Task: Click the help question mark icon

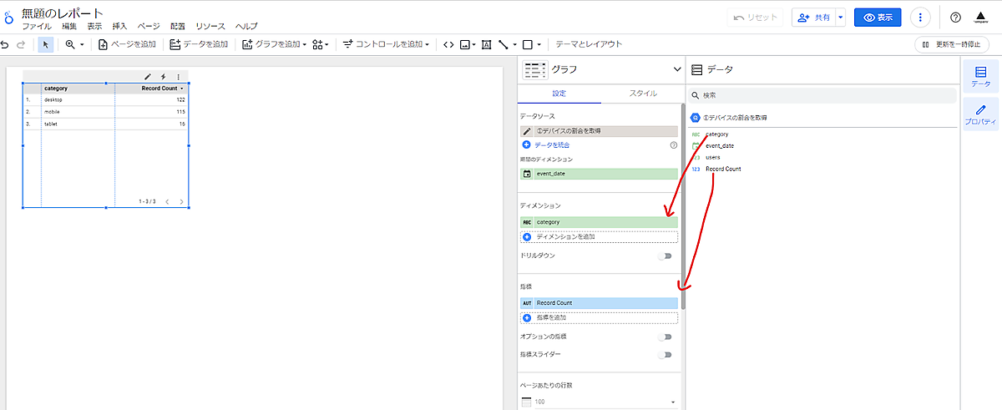Action: [956, 18]
